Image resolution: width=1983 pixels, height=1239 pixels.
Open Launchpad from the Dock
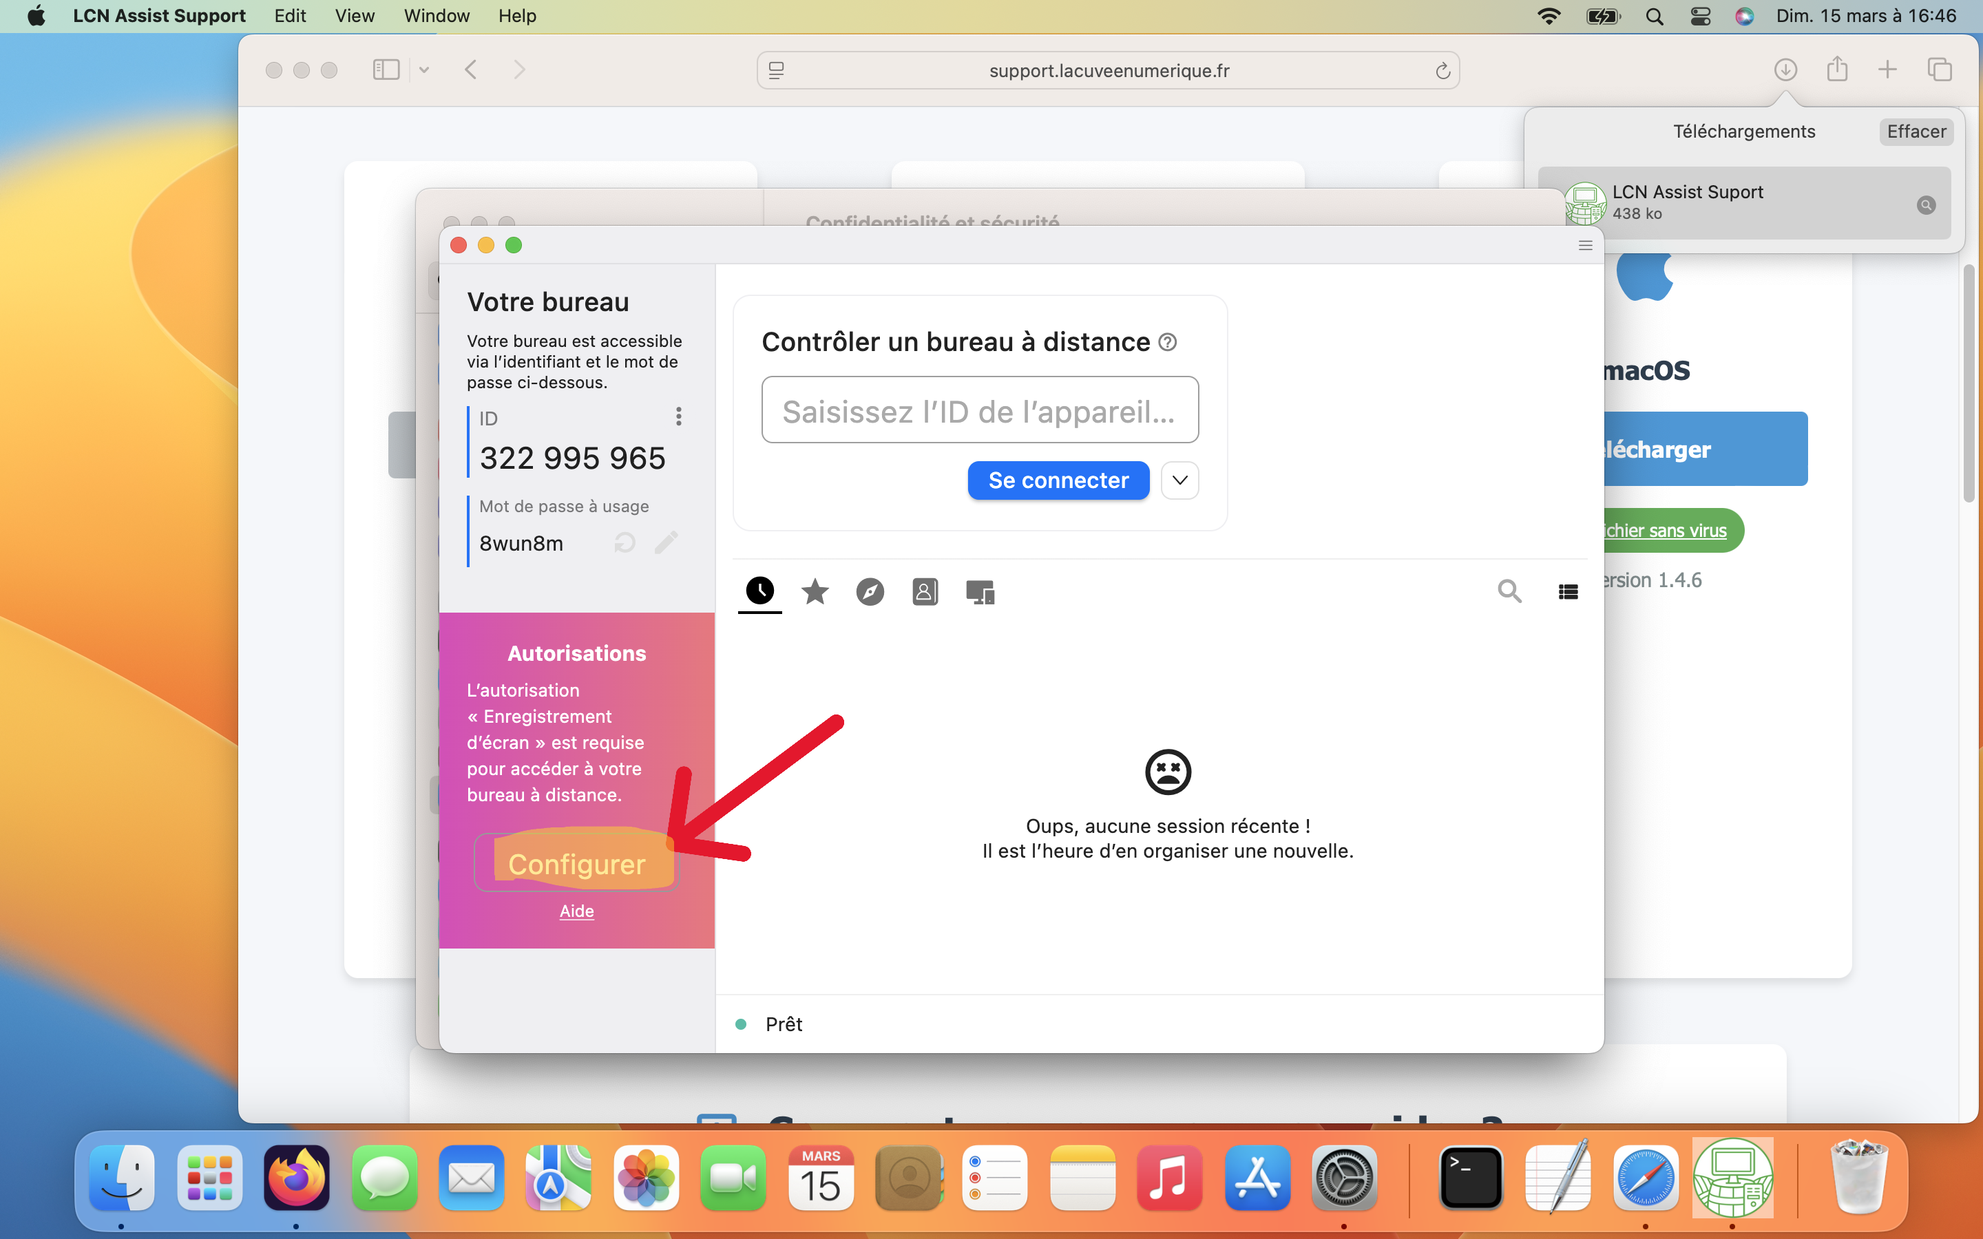pyautogui.click(x=210, y=1178)
